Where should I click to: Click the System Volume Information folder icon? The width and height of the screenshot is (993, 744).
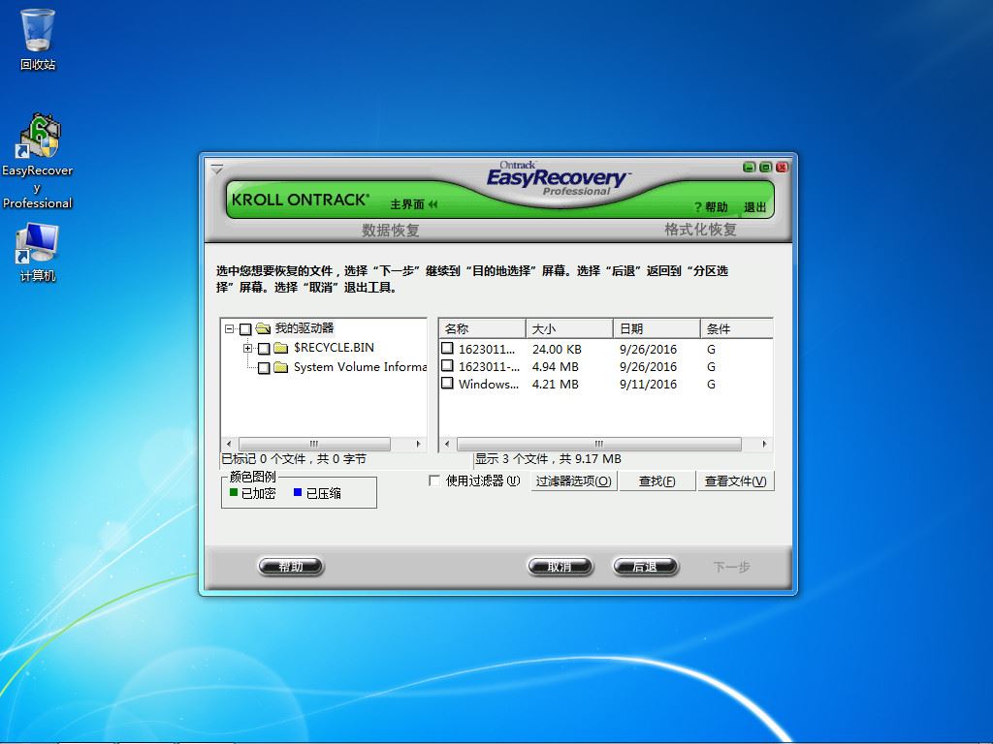[281, 367]
